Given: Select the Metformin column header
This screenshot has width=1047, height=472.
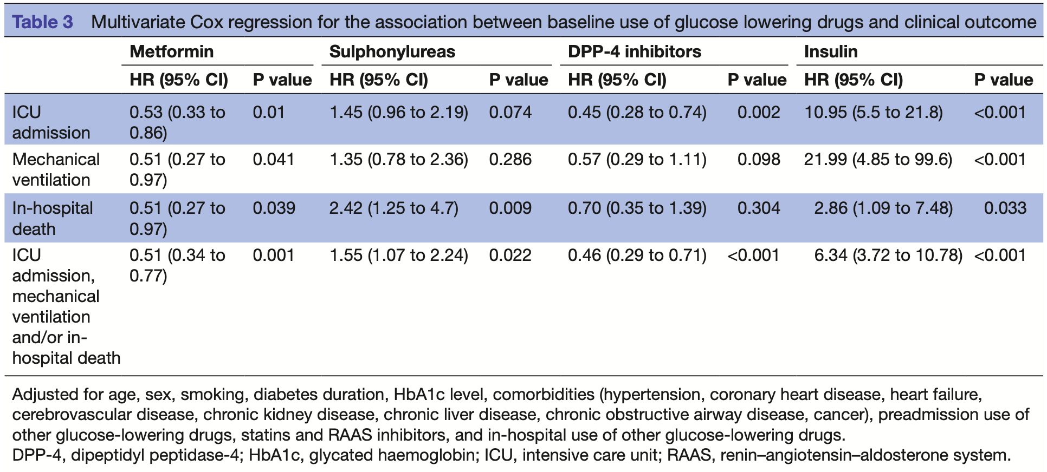Looking at the screenshot, I should 171,51.
